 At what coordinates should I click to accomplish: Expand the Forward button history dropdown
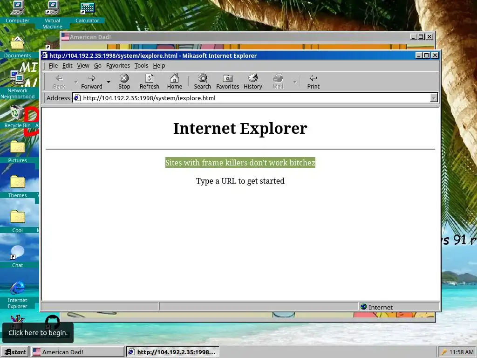[x=108, y=82]
